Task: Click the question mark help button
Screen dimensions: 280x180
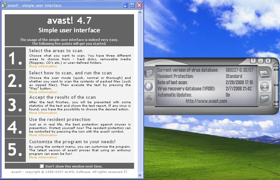Action: [x=253, y=61]
